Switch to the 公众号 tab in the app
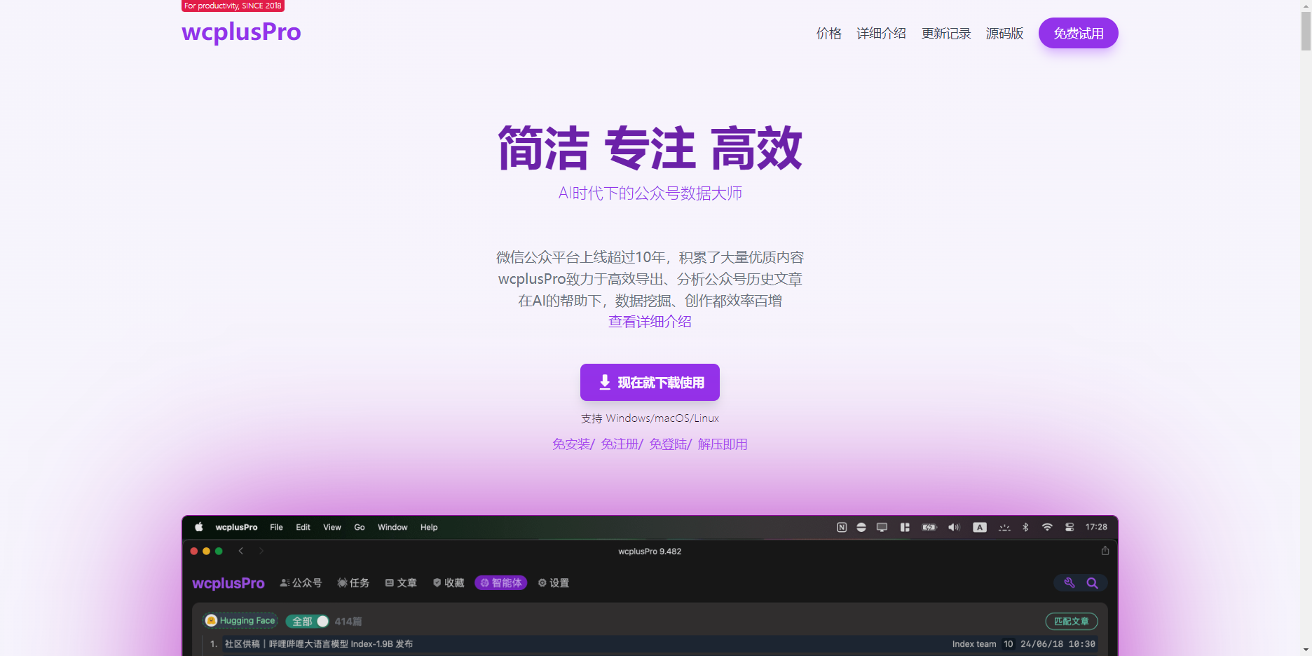 pos(301,583)
